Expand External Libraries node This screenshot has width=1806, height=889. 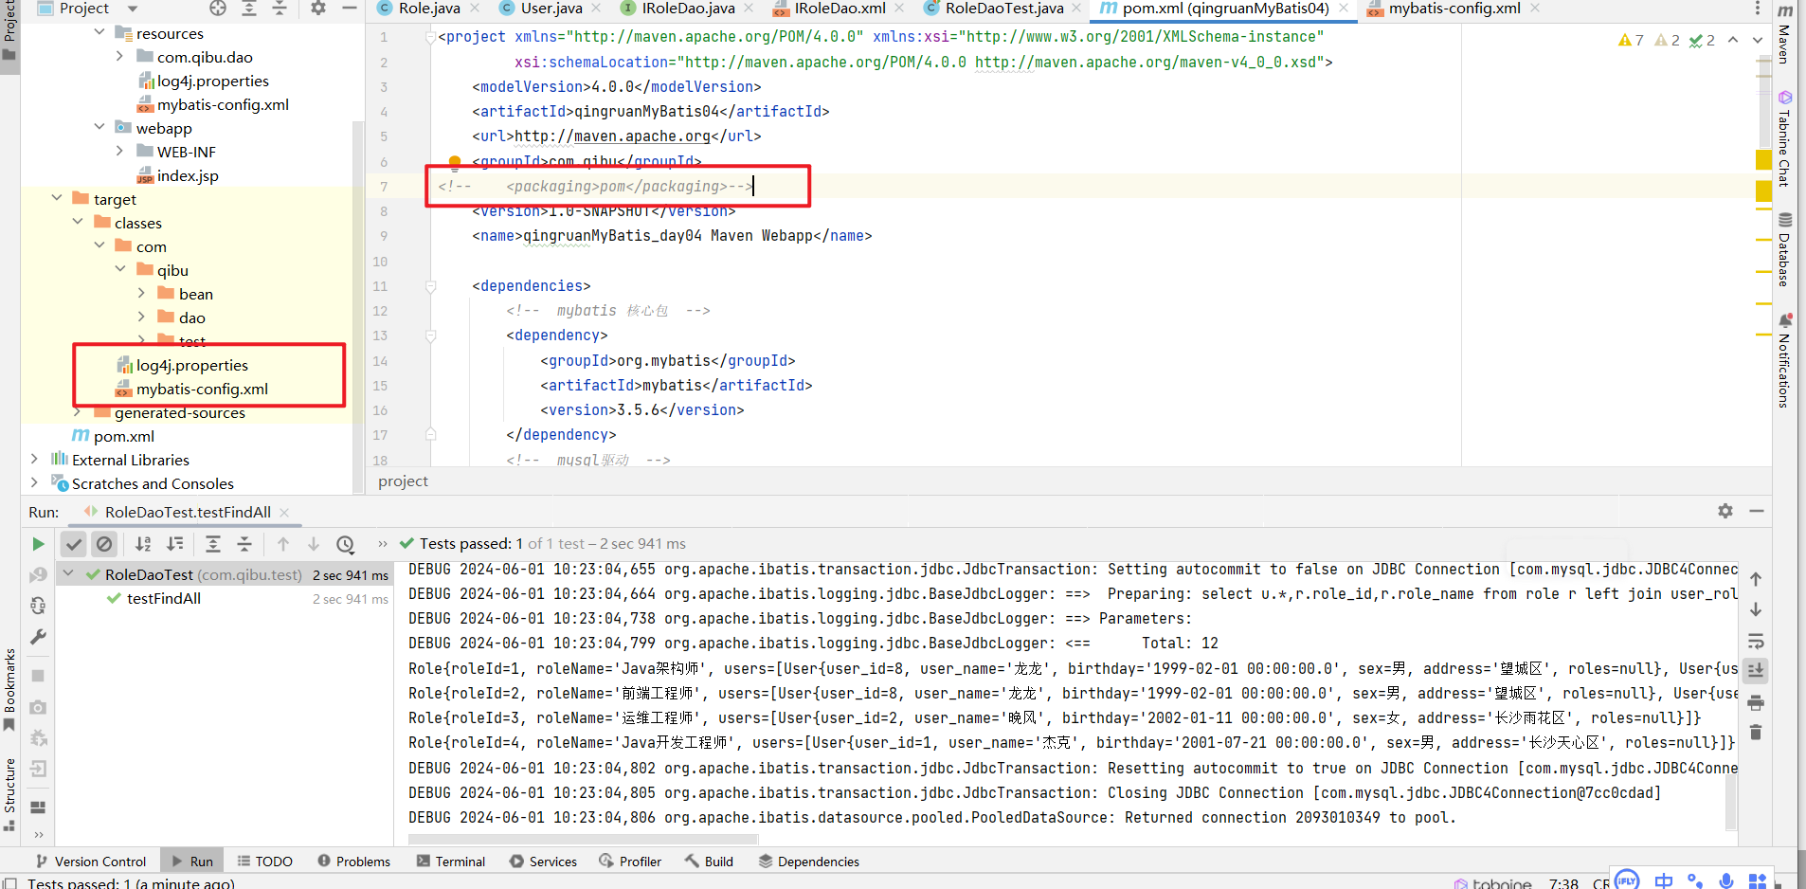(35, 459)
